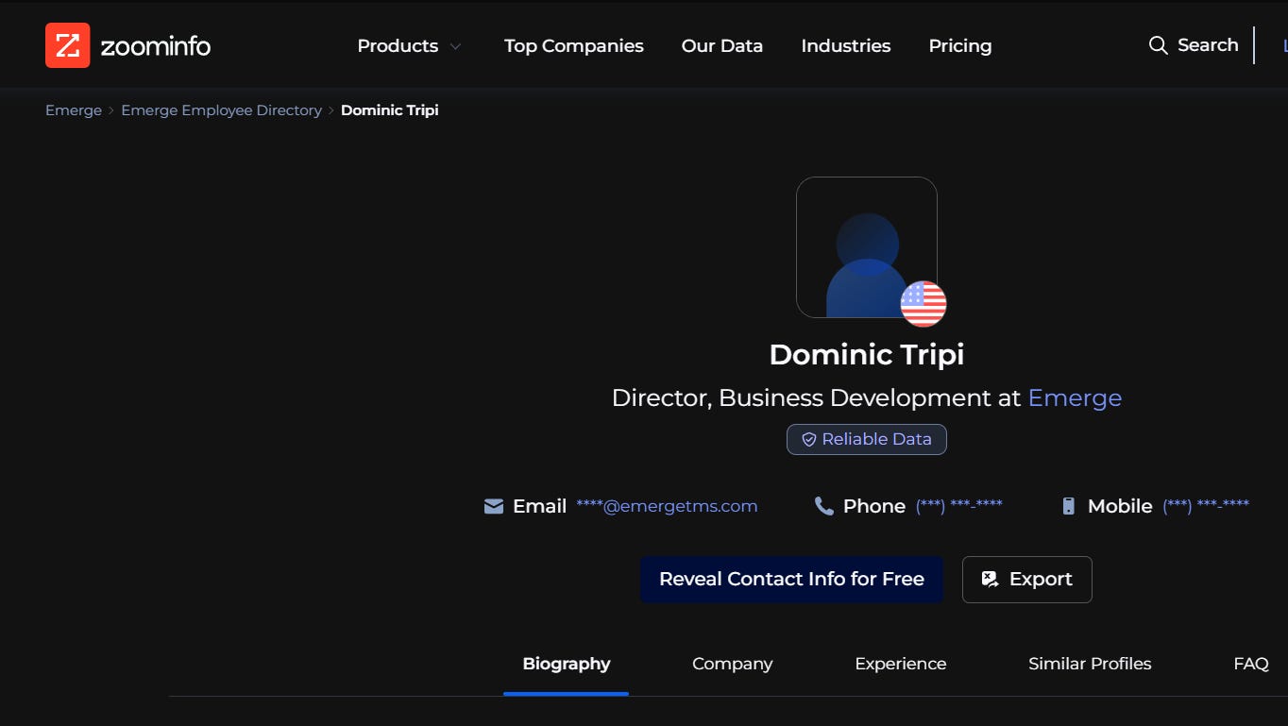Open Emerge Employee Directory breadcrumb
The width and height of the screenshot is (1288, 726).
(x=222, y=110)
